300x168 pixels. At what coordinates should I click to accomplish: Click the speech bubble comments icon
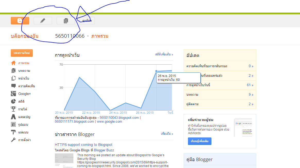point(13,86)
